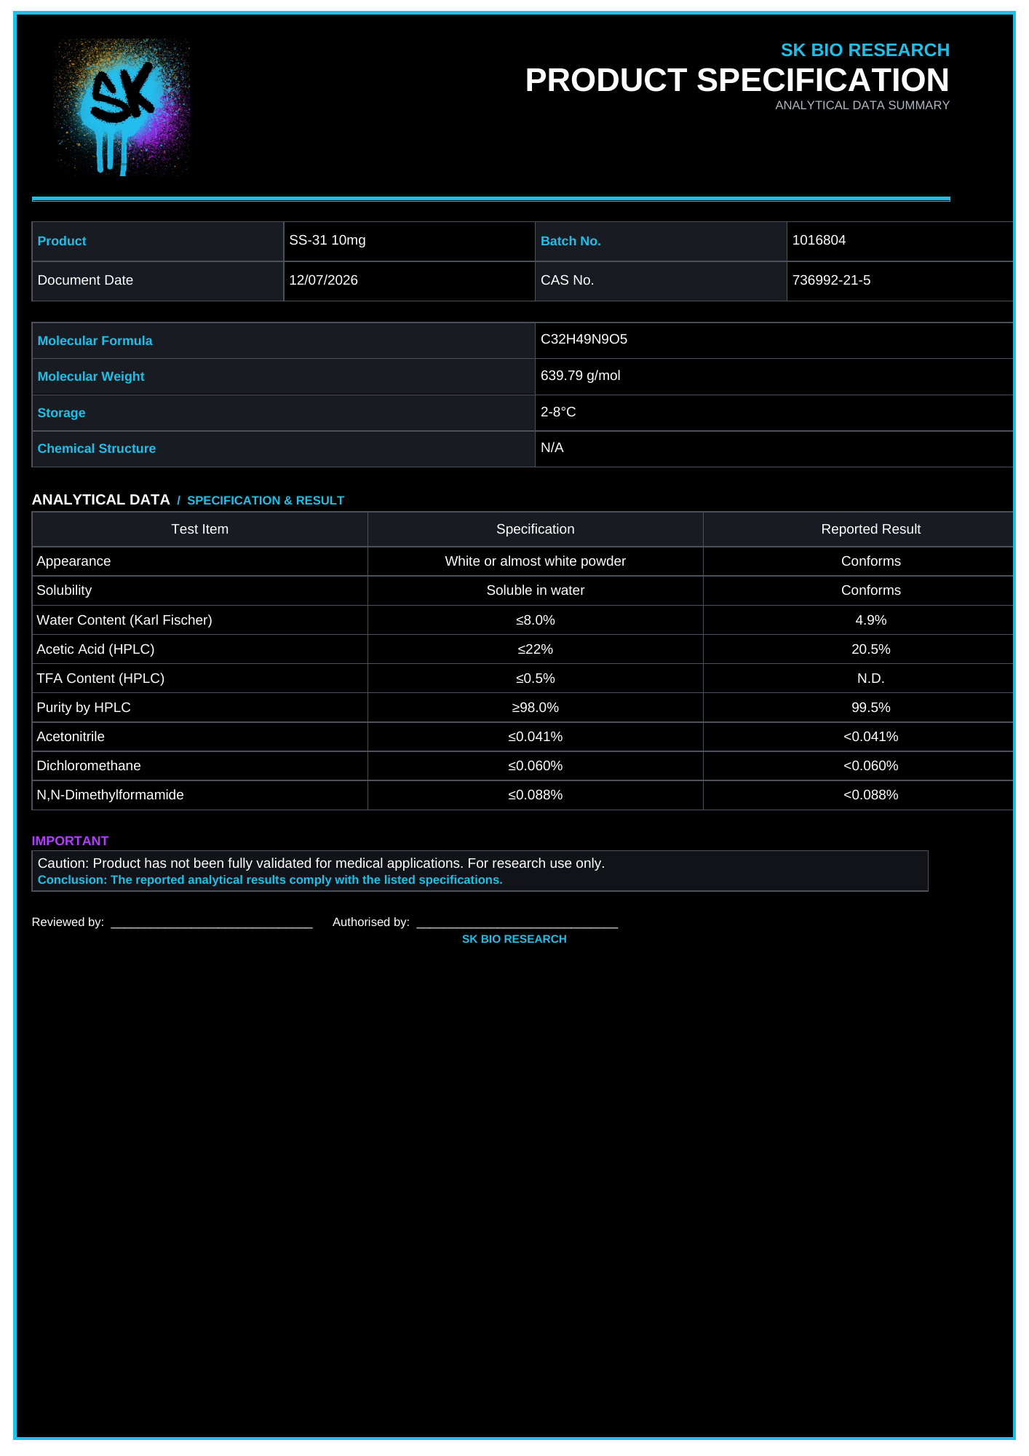Click the ≤0.060% dichloromethane specification
The image size is (1029, 1456).
(536, 766)
